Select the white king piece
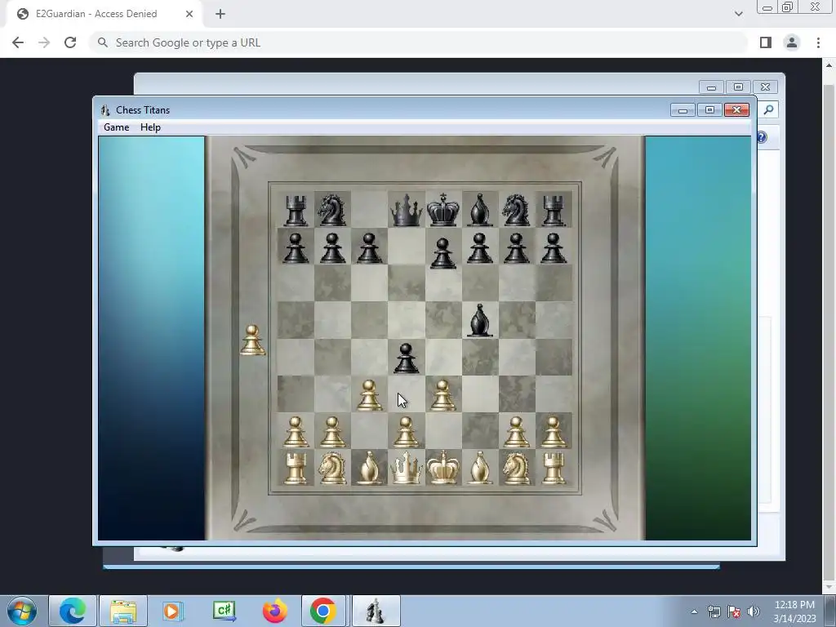The image size is (836, 627). pyautogui.click(x=443, y=468)
